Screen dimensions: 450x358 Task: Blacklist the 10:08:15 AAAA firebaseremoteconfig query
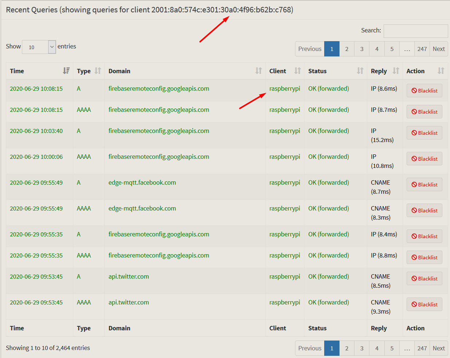(x=424, y=112)
